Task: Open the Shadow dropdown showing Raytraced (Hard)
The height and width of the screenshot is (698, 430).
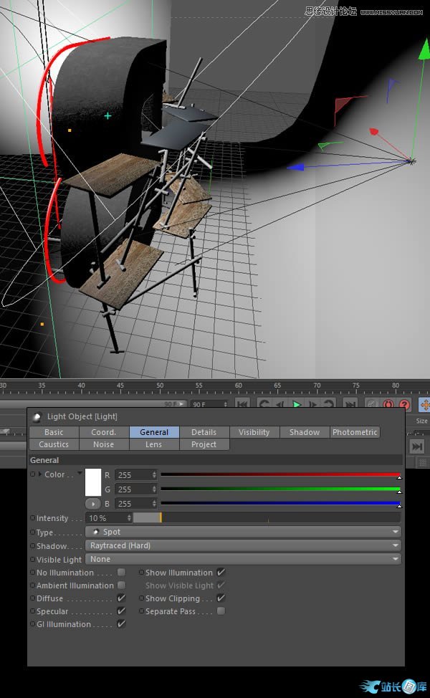Action: 243,545
